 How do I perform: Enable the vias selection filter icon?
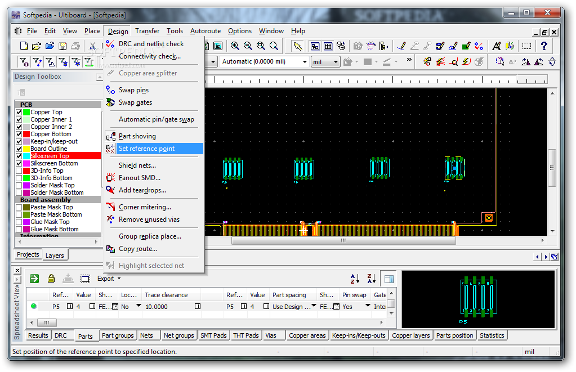(63, 62)
